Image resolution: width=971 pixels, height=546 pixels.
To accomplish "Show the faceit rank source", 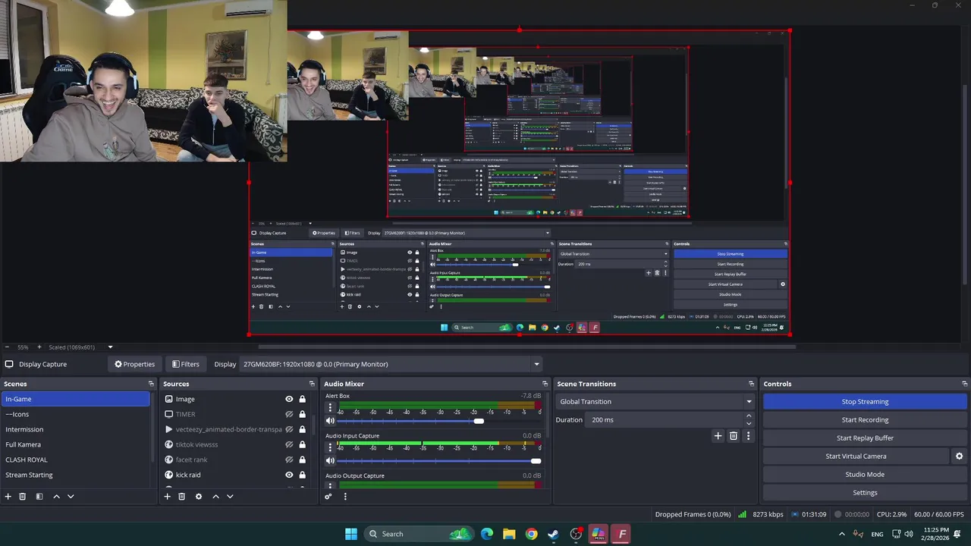I will click(289, 460).
